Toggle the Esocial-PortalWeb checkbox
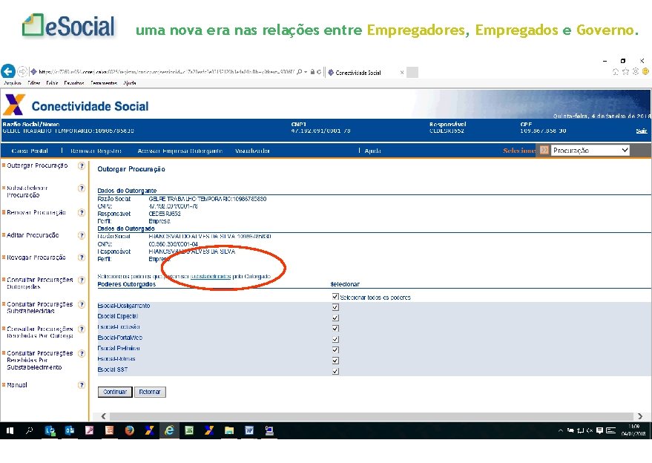 (x=335, y=339)
